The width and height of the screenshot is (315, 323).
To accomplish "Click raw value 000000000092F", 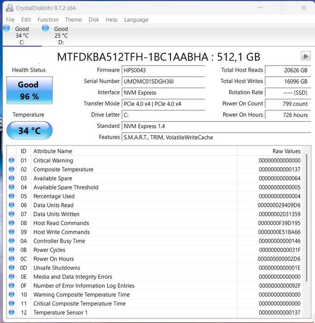I will pyautogui.click(x=279, y=286).
